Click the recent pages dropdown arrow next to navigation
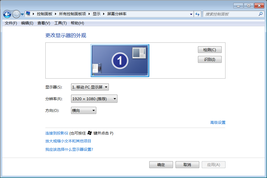 coord(22,14)
